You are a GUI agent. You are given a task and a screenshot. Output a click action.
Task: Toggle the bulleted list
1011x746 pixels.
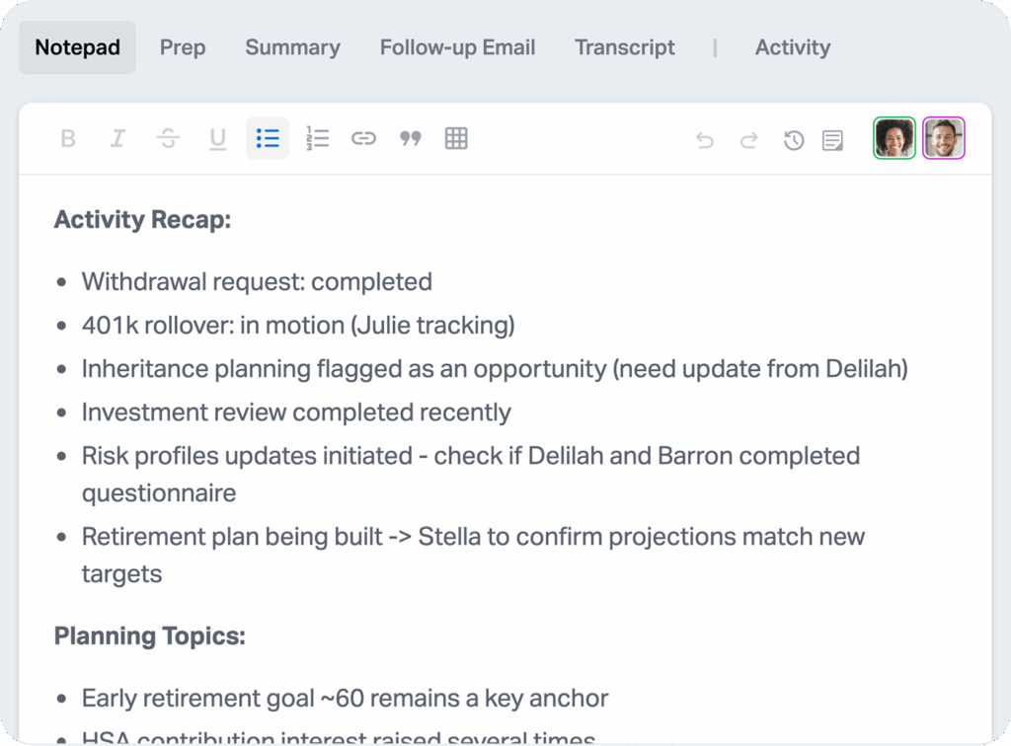pyautogui.click(x=268, y=139)
